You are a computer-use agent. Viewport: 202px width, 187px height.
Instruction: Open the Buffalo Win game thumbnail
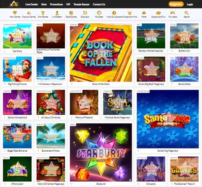pyautogui.click(x=184, y=36)
